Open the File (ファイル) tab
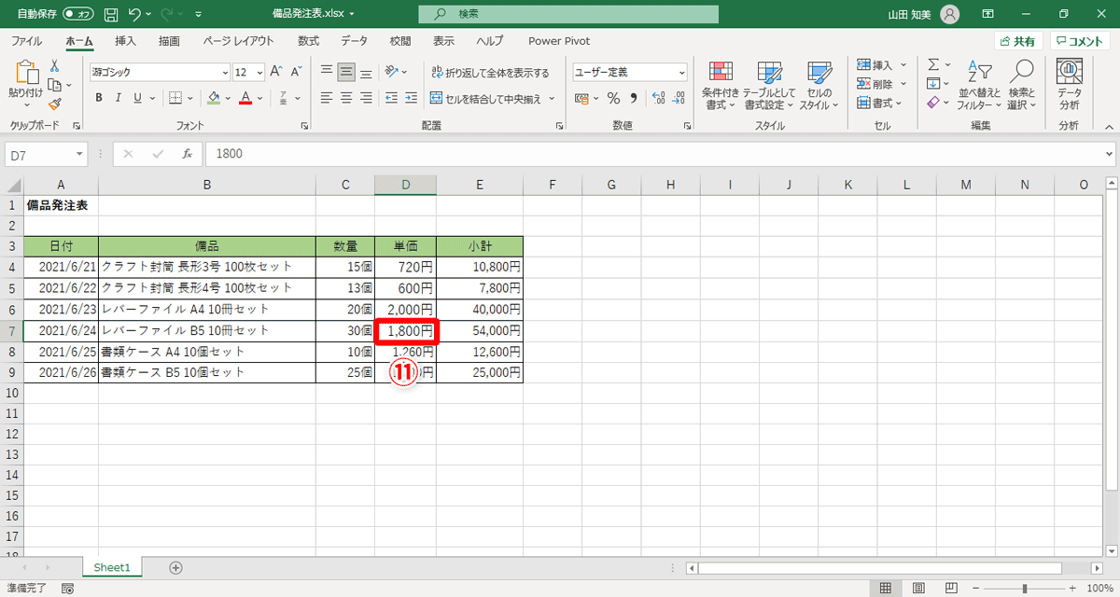This screenshot has width=1120, height=597. [25, 41]
